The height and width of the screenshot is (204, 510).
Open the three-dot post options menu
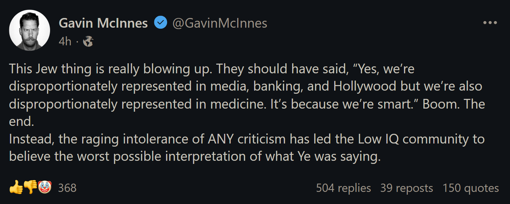(490, 23)
